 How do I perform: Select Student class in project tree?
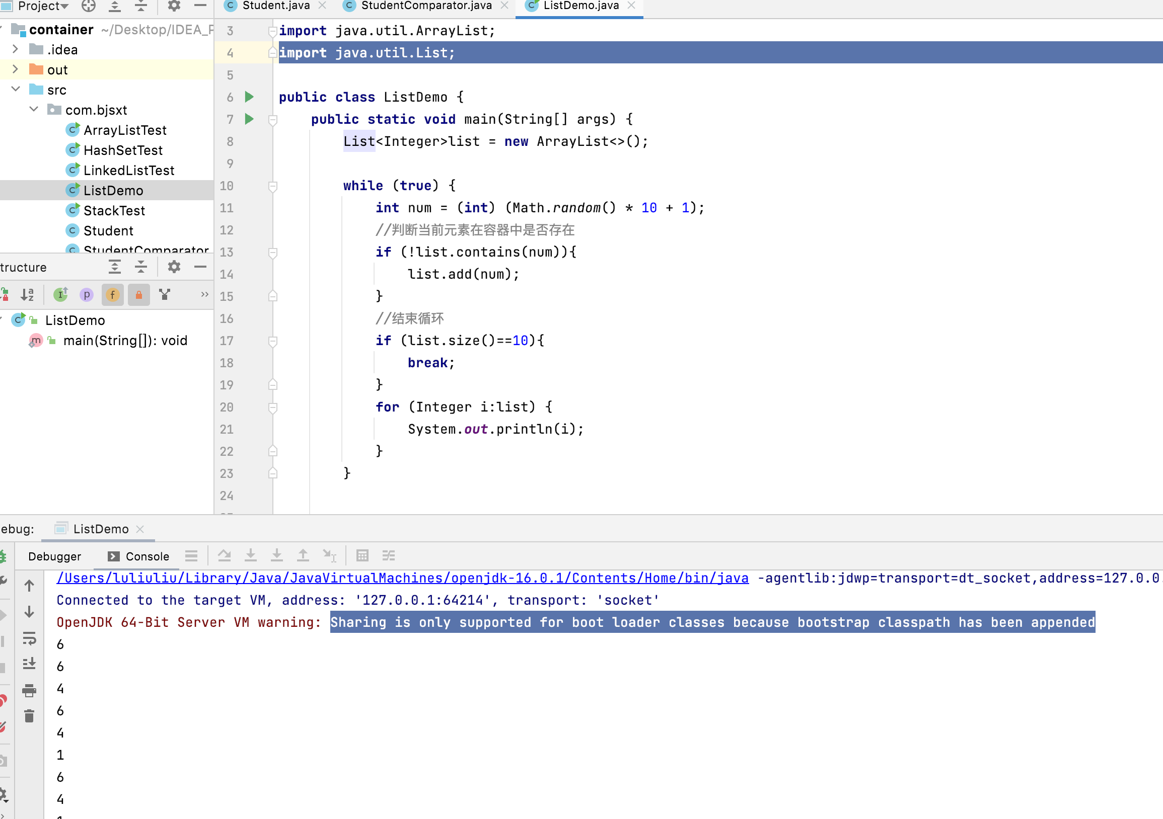(x=108, y=231)
